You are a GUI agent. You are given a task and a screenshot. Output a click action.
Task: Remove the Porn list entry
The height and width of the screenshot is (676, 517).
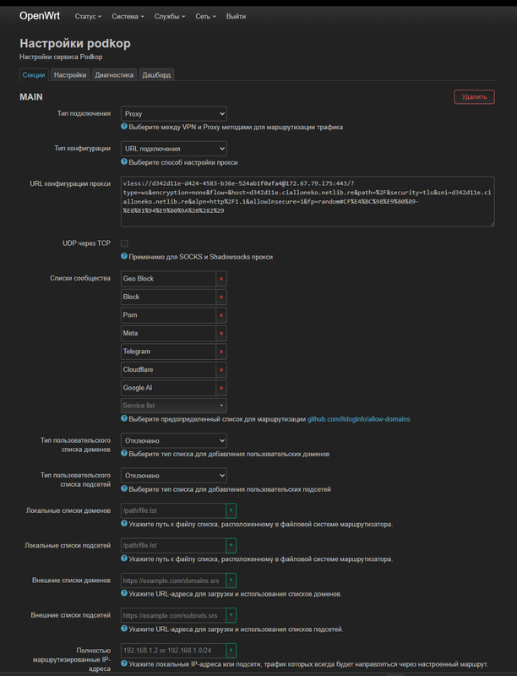coord(221,315)
